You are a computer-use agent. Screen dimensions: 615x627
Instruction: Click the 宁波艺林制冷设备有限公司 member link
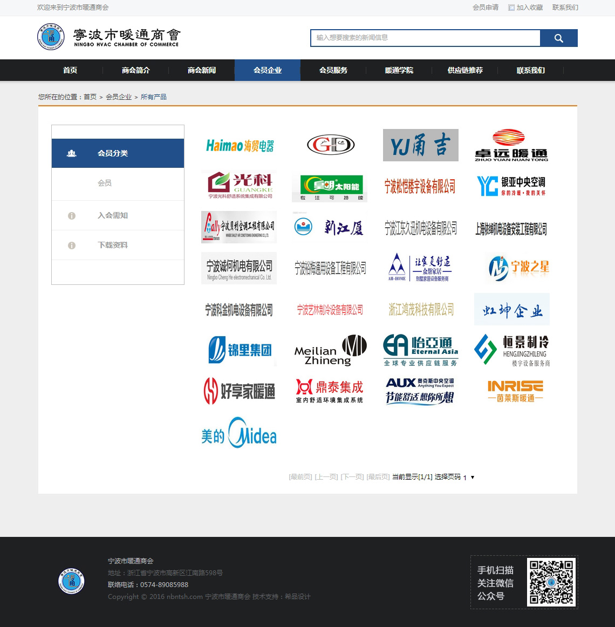[x=330, y=309]
